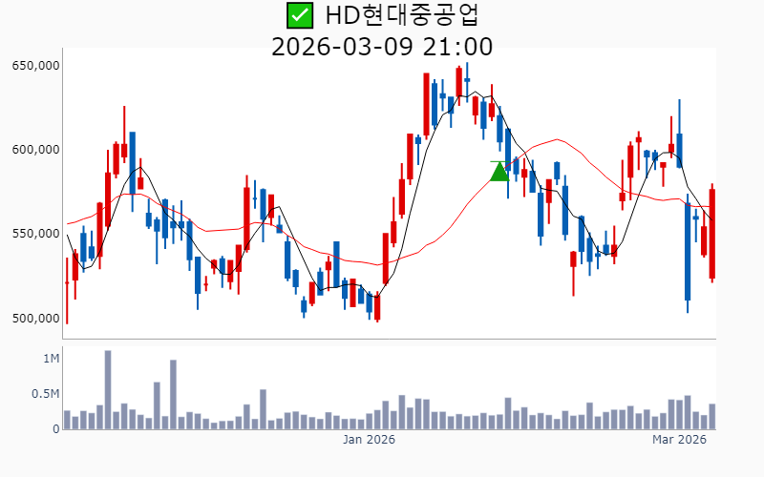Click the green checkmark icon in the title
This screenshot has height=477, width=764.
click(x=300, y=15)
